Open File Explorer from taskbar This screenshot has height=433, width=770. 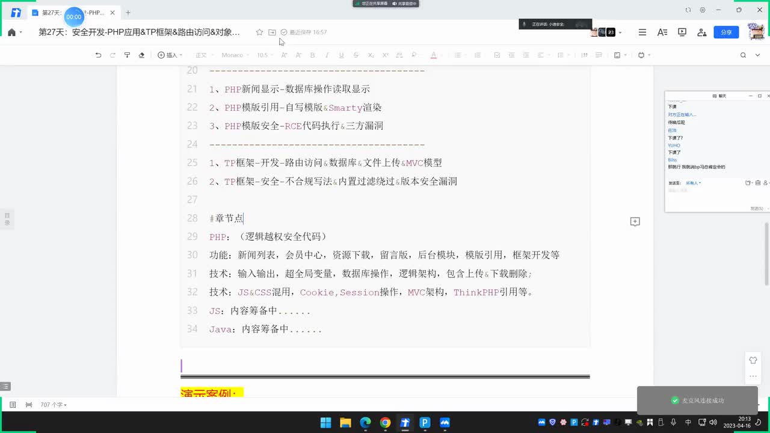[x=345, y=422]
